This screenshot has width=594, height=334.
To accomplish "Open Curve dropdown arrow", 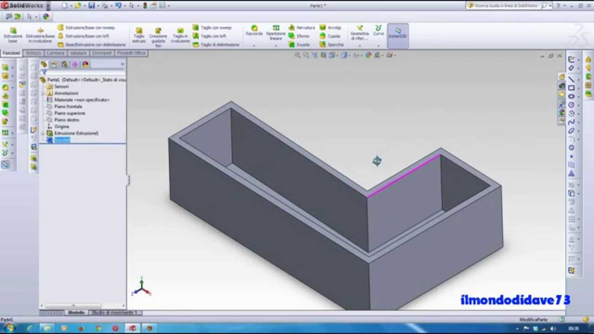I will [x=379, y=46].
